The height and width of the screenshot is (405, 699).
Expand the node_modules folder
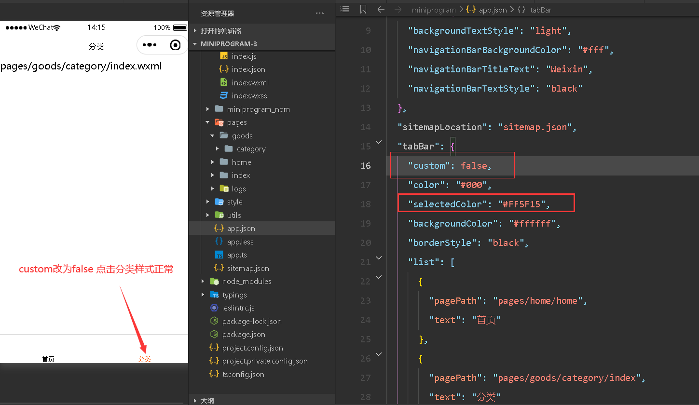[241, 281]
